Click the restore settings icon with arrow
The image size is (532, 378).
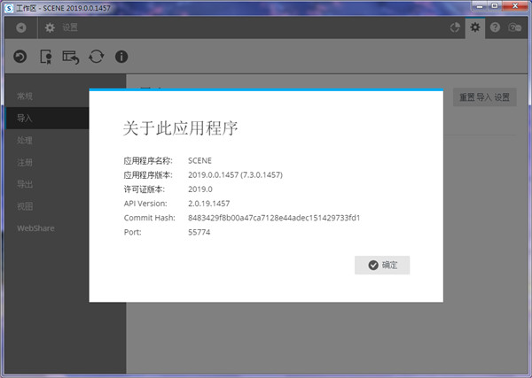click(x=70, y=57)
